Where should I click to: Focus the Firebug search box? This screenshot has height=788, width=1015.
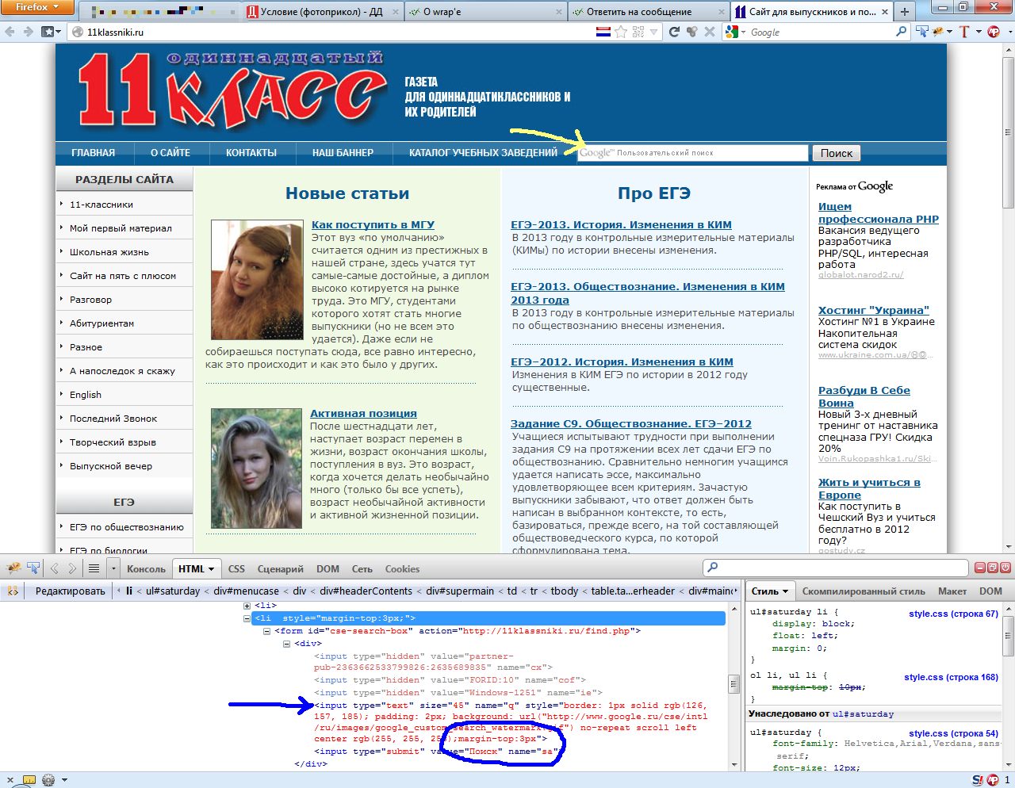pos(835,568)
